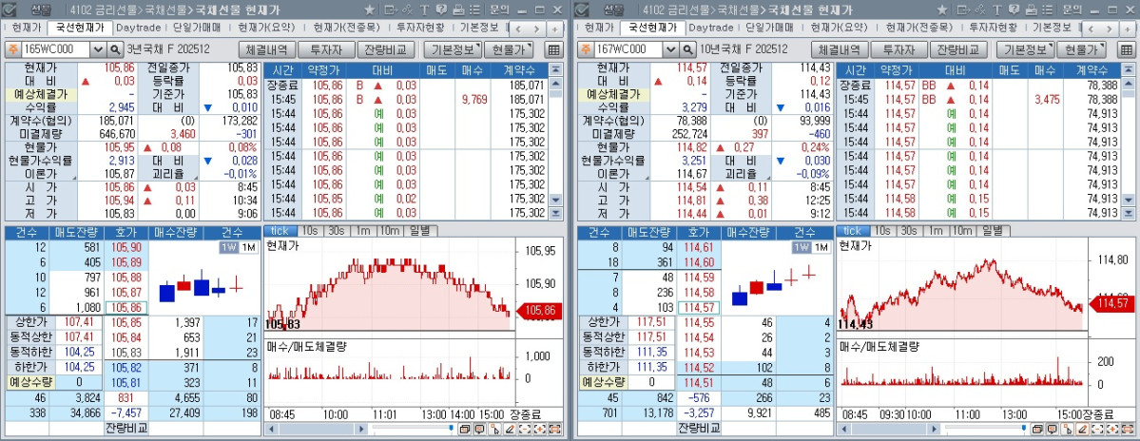
Task: Select the 10s chart tab in the left window
Action: click(x=309, y=230)
